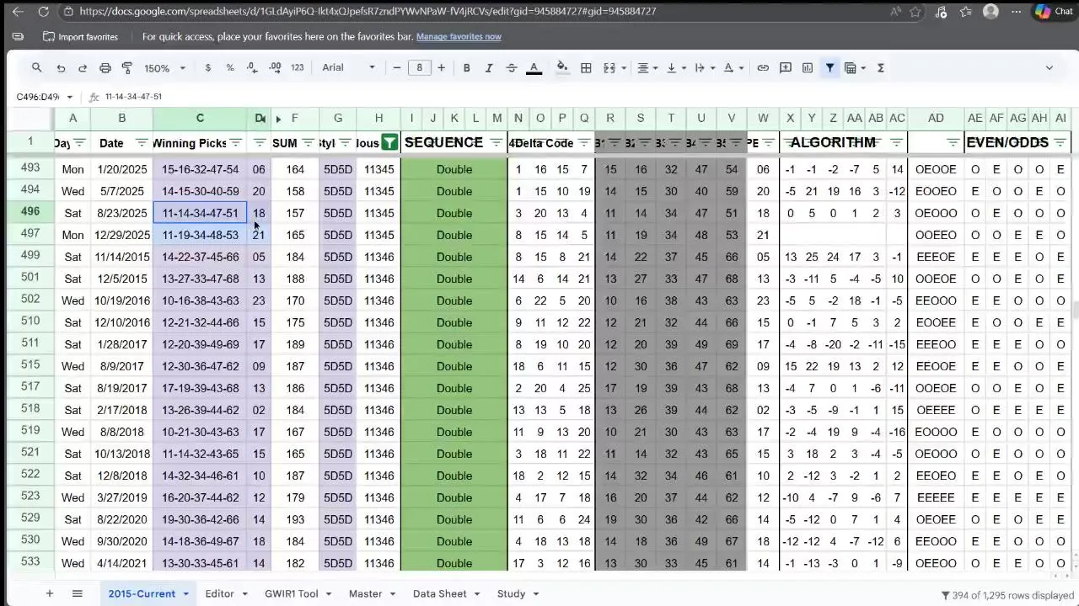1079x606 pixels.
Task: Expand the collapsed column group after column D
Action: 278,119
